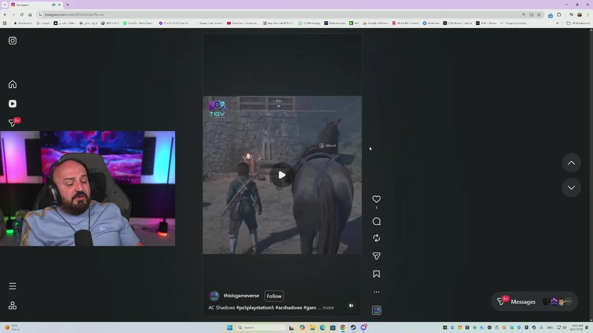593x333 pixels.
Task: Open Chrome extensions puzzle icon
Action: tap(559, 14)
